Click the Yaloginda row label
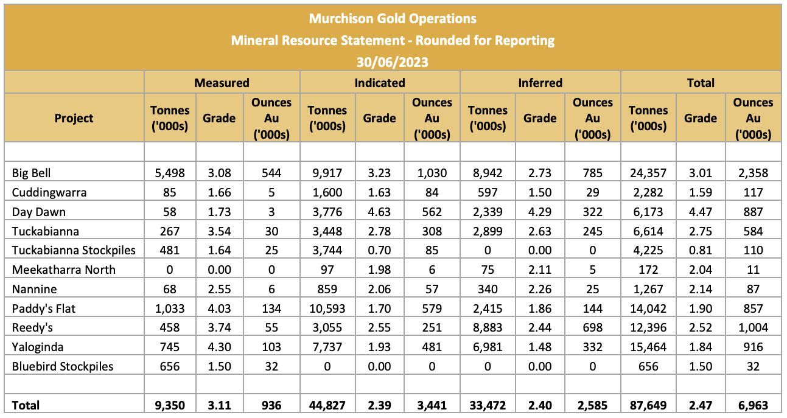This screenshot has width=787, height=418. [37, 347]
